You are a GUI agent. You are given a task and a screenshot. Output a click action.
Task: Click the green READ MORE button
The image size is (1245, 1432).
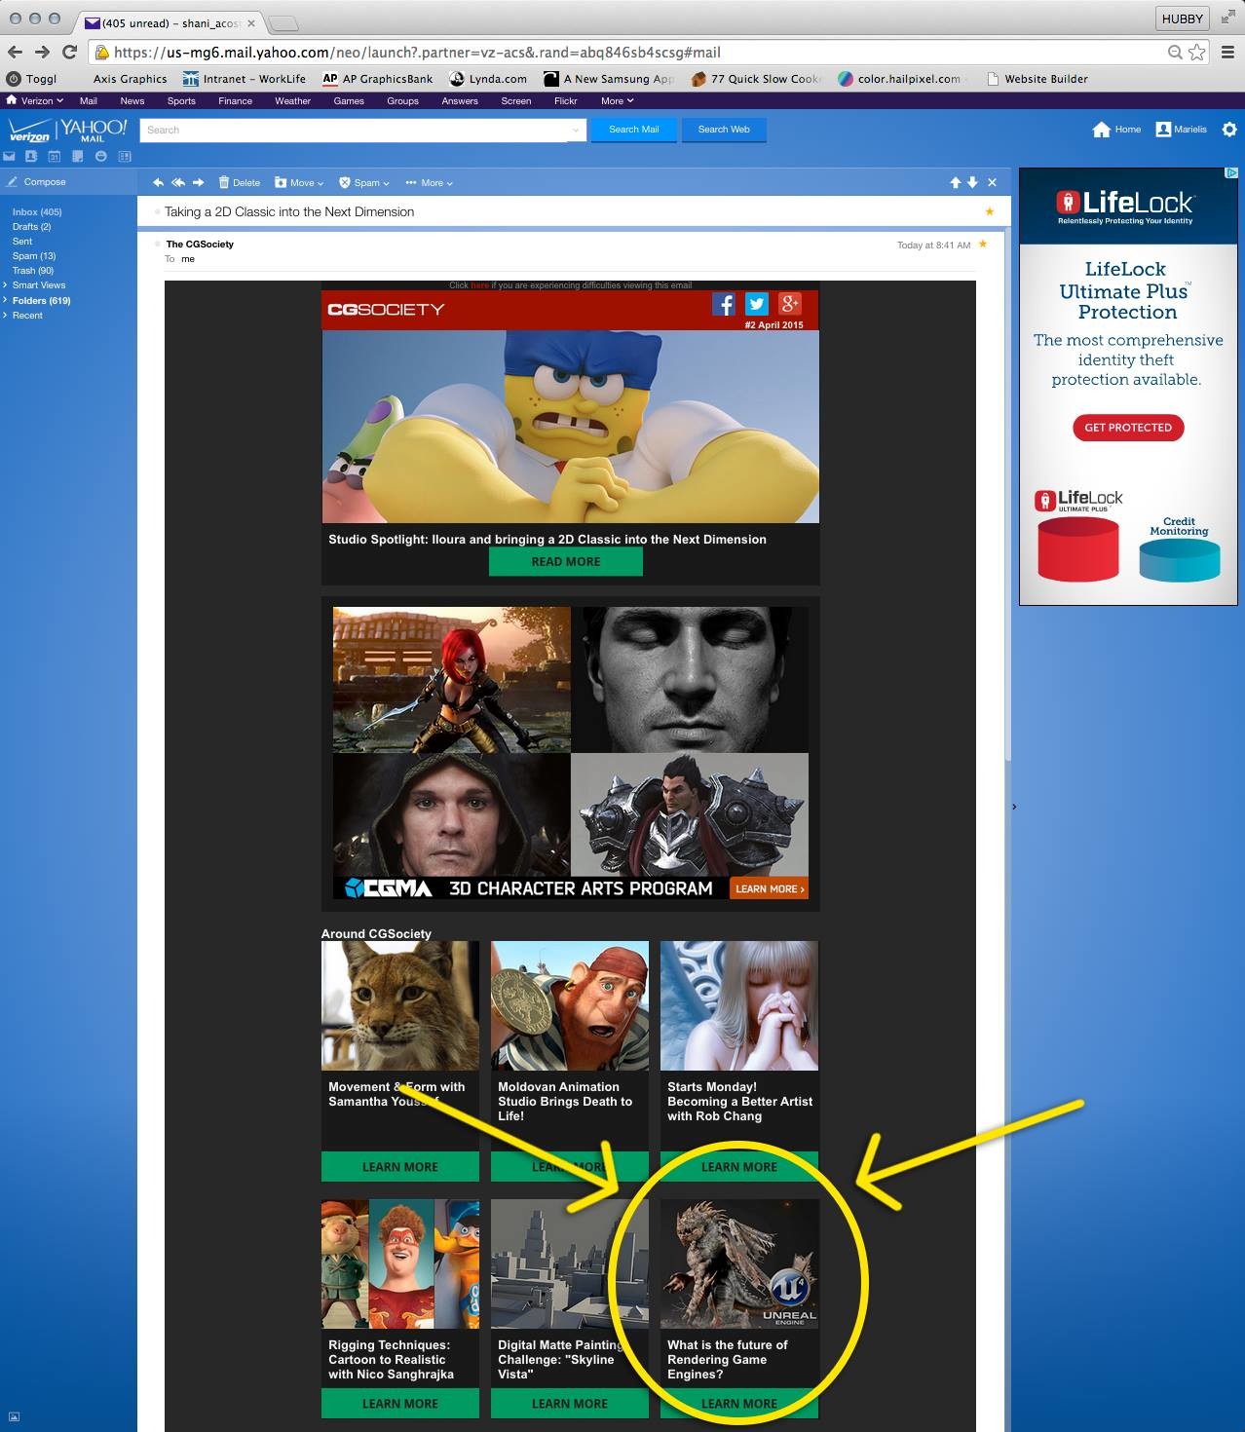click(x=566, y=562)
